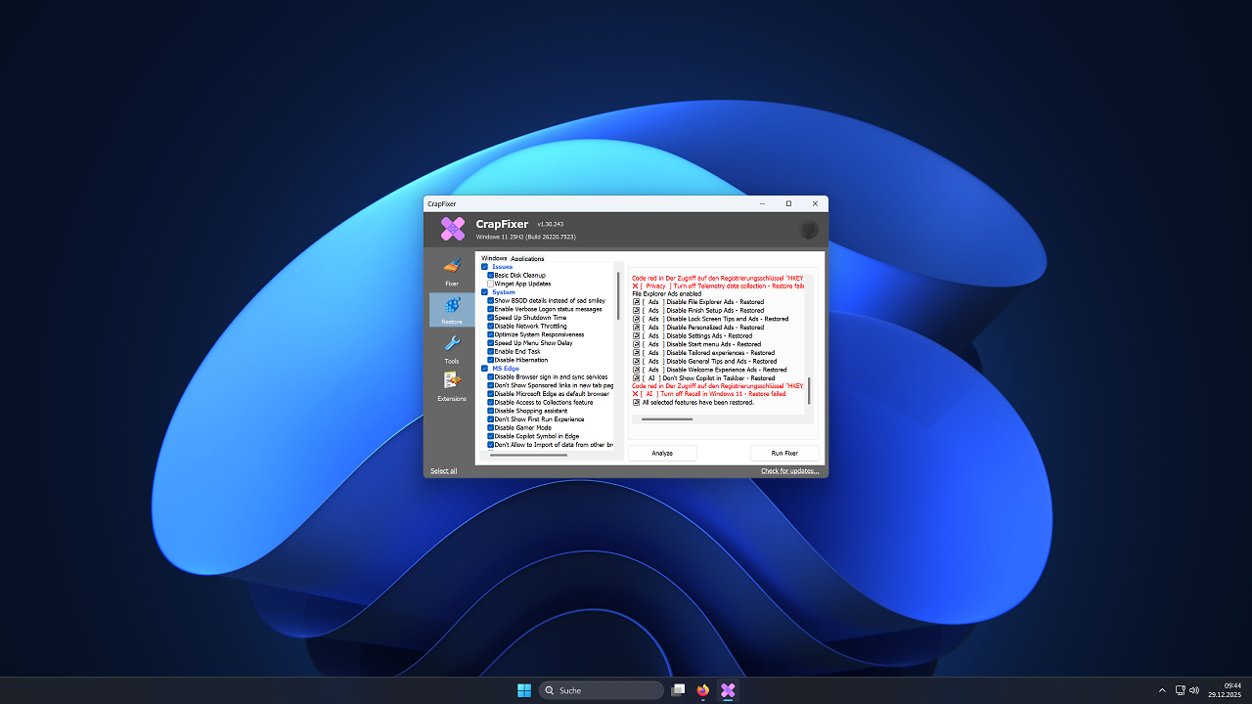Launch Firefox from the taskbar
The image size is (1252, 704).
[702, 690]
